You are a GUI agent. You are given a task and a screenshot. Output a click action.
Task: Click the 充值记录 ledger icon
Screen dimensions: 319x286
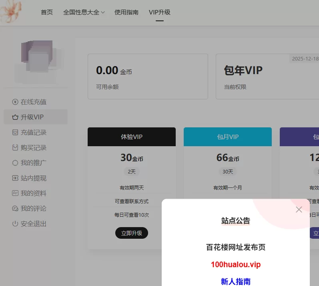[x=15, y=132]
